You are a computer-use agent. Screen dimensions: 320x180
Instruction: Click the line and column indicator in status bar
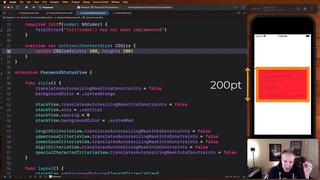click(x=232, y=176)
